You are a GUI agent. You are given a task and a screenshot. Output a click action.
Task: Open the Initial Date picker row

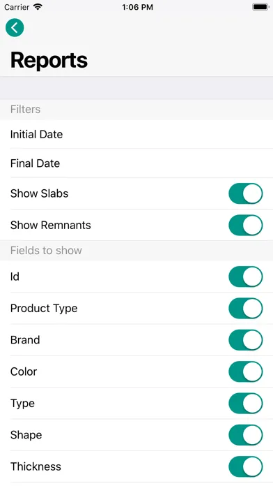tap(136, 134)
